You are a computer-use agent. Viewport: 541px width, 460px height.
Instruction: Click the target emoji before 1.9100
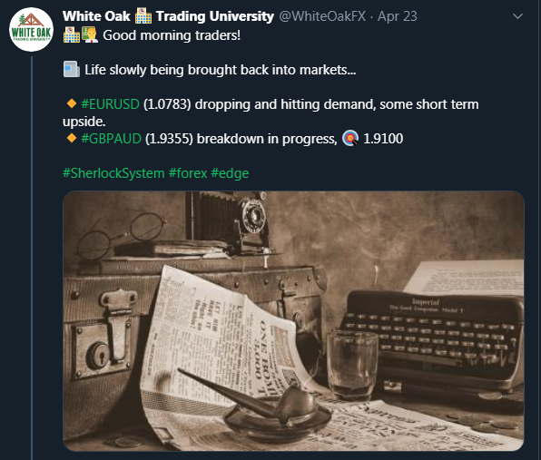click(350, 138)
